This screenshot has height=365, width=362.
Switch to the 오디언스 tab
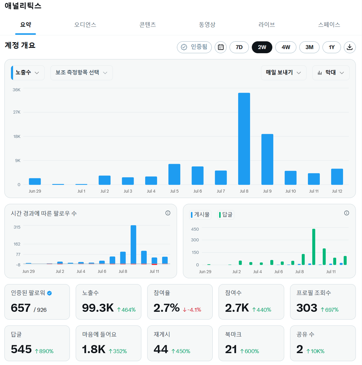(x=85, y=25)
